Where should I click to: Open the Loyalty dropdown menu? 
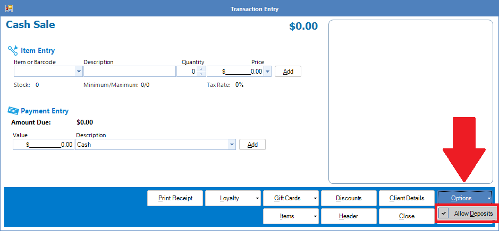tap(233, 198)
